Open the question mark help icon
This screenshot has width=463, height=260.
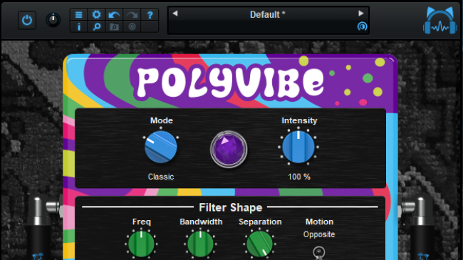[150, 14]
